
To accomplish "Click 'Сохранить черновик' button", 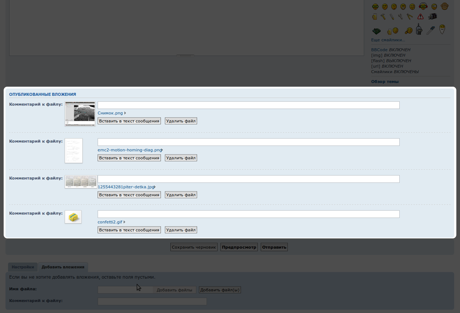I will click(x=194, y=247).
